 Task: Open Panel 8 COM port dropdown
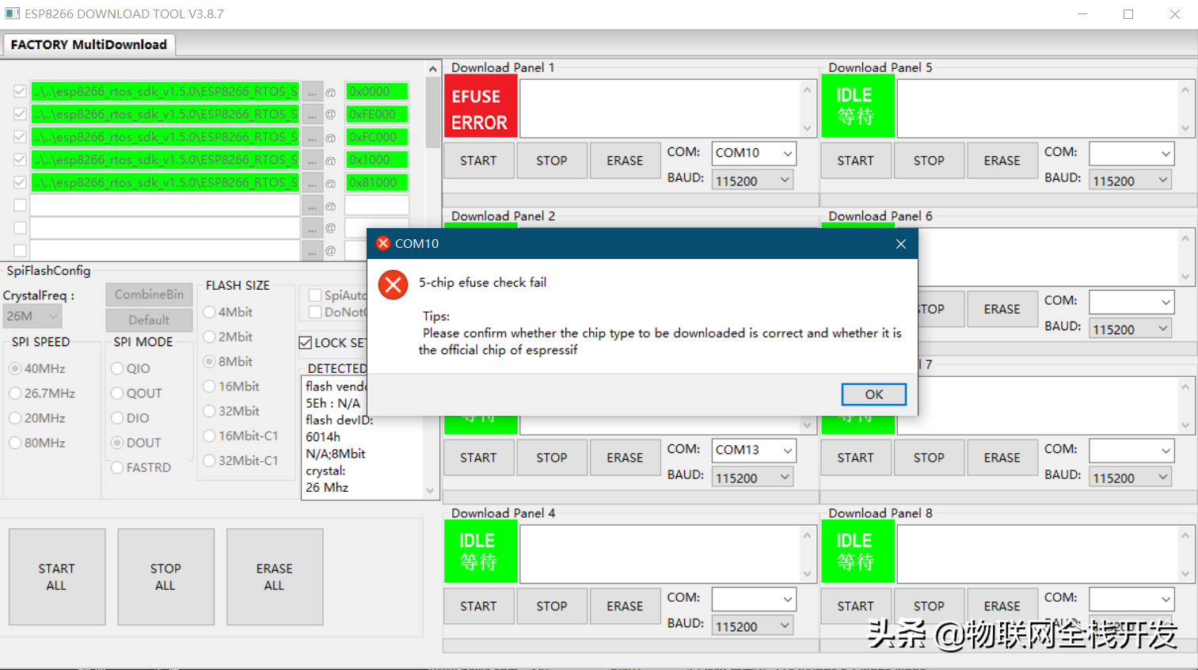point(1131,599)
